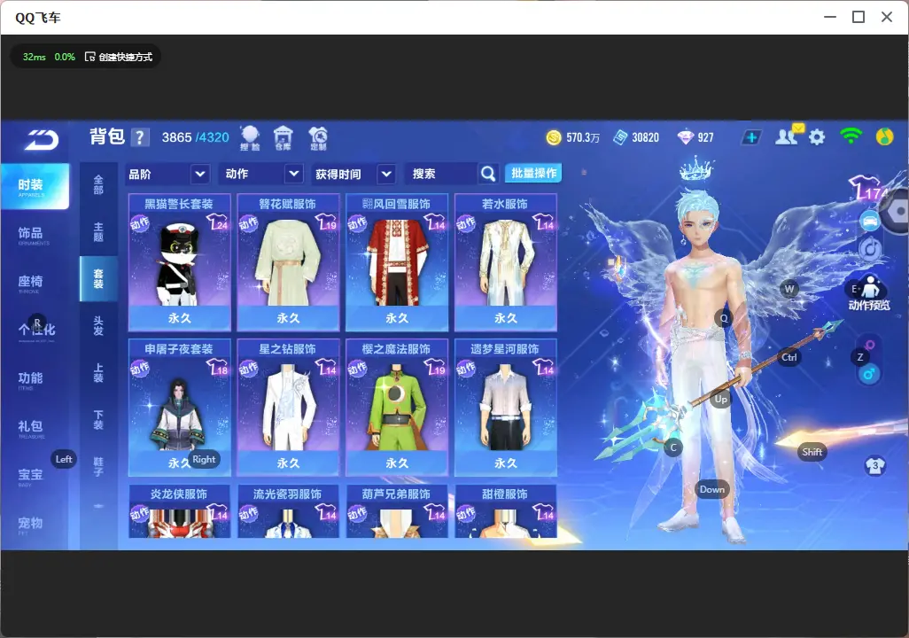The height and width of the screenshot is (638, 909).
Task: Select the 风回雪服饰 outfit card
Action: click(x=397, y=262)
